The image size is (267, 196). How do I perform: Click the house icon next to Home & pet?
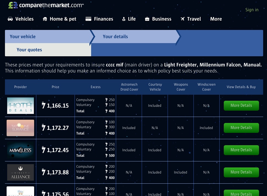45,19
